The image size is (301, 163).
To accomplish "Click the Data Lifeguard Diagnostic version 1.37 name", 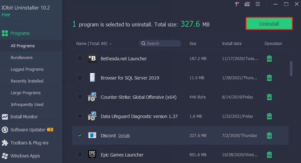I will pyautogui.click(x=139, y=116).
